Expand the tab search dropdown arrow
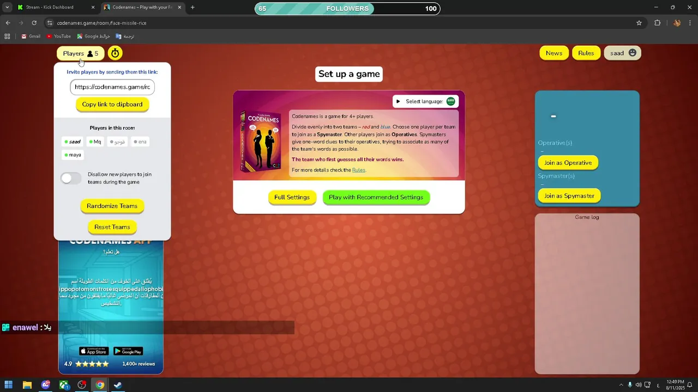698x392 pixels. (x=7, y=8)
